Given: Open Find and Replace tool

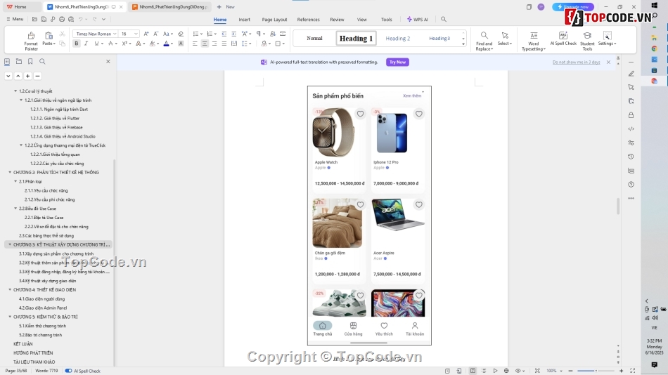Looking at the screenshot, I should (484, 41).
